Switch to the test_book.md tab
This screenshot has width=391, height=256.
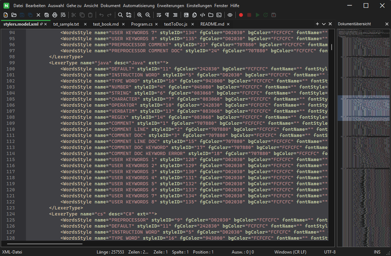pos(106,24)
